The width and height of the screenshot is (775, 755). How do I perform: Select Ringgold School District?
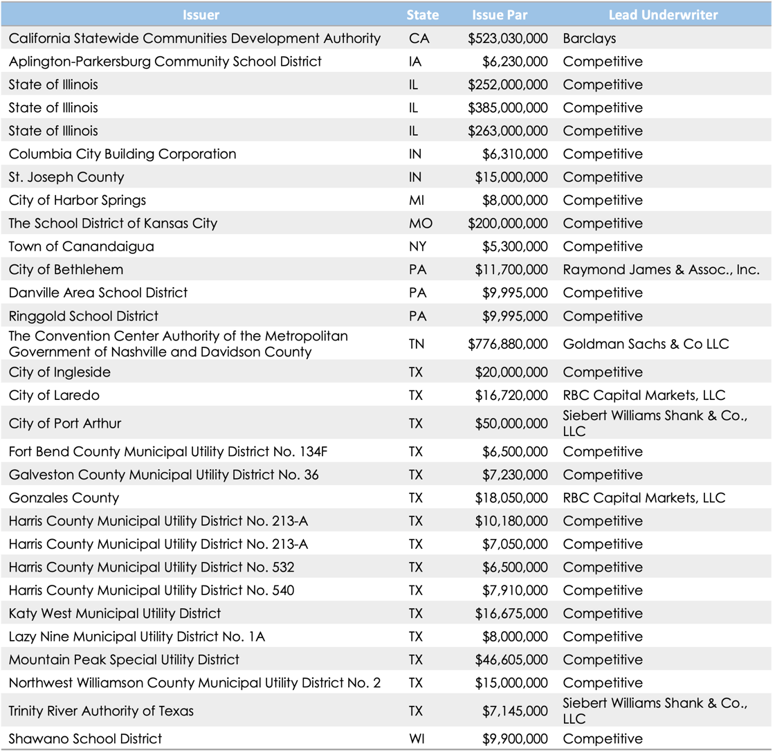[84, 316]
